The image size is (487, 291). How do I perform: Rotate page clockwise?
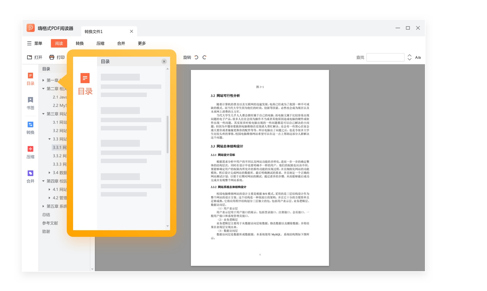(204, 57)
